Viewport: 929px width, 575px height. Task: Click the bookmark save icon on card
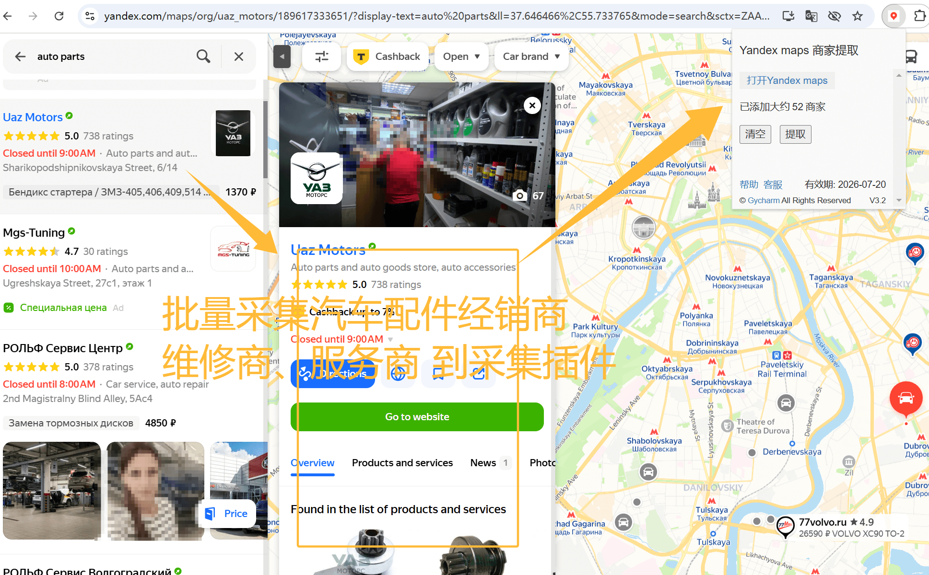(438, 374)
